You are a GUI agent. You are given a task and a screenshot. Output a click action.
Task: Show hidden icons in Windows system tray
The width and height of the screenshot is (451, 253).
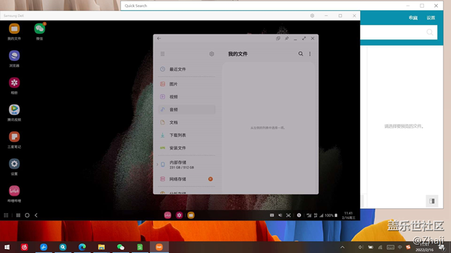click(x=342, y=247)
